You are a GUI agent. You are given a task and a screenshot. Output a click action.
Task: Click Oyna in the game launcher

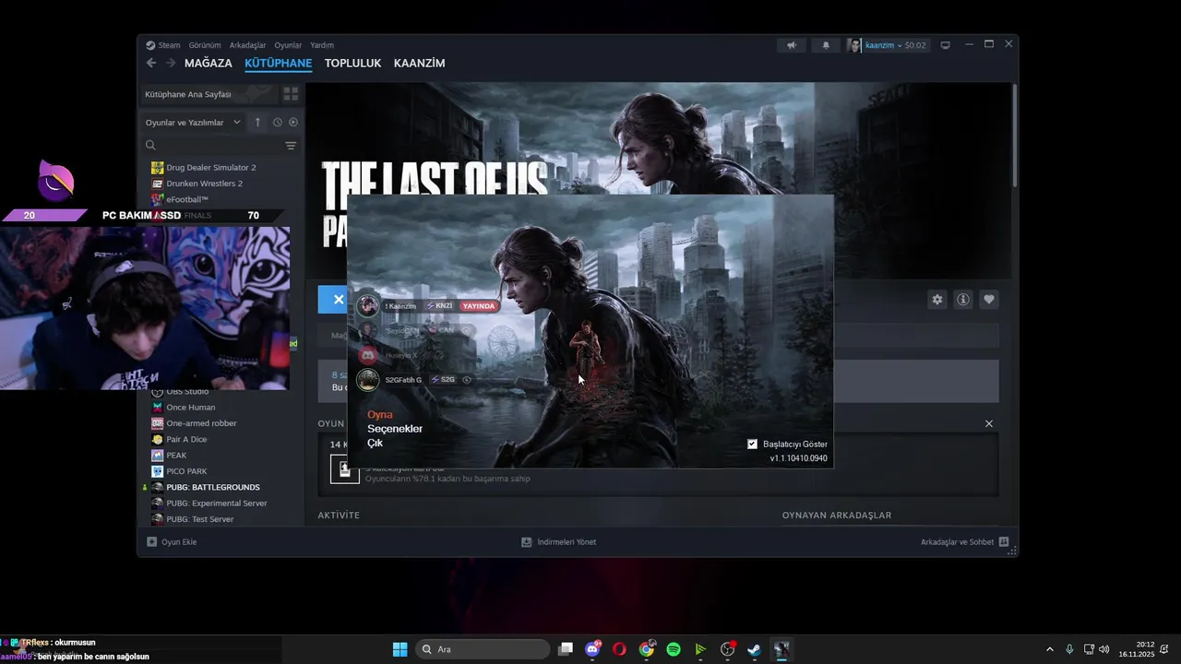[380, 415]
